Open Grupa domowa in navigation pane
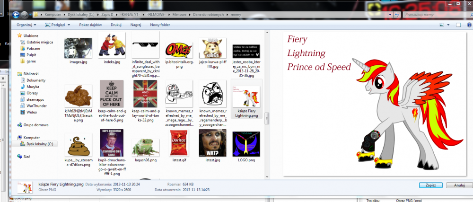Image resolution: width=473 pixels, height=202 pixels. coord(35,125)
